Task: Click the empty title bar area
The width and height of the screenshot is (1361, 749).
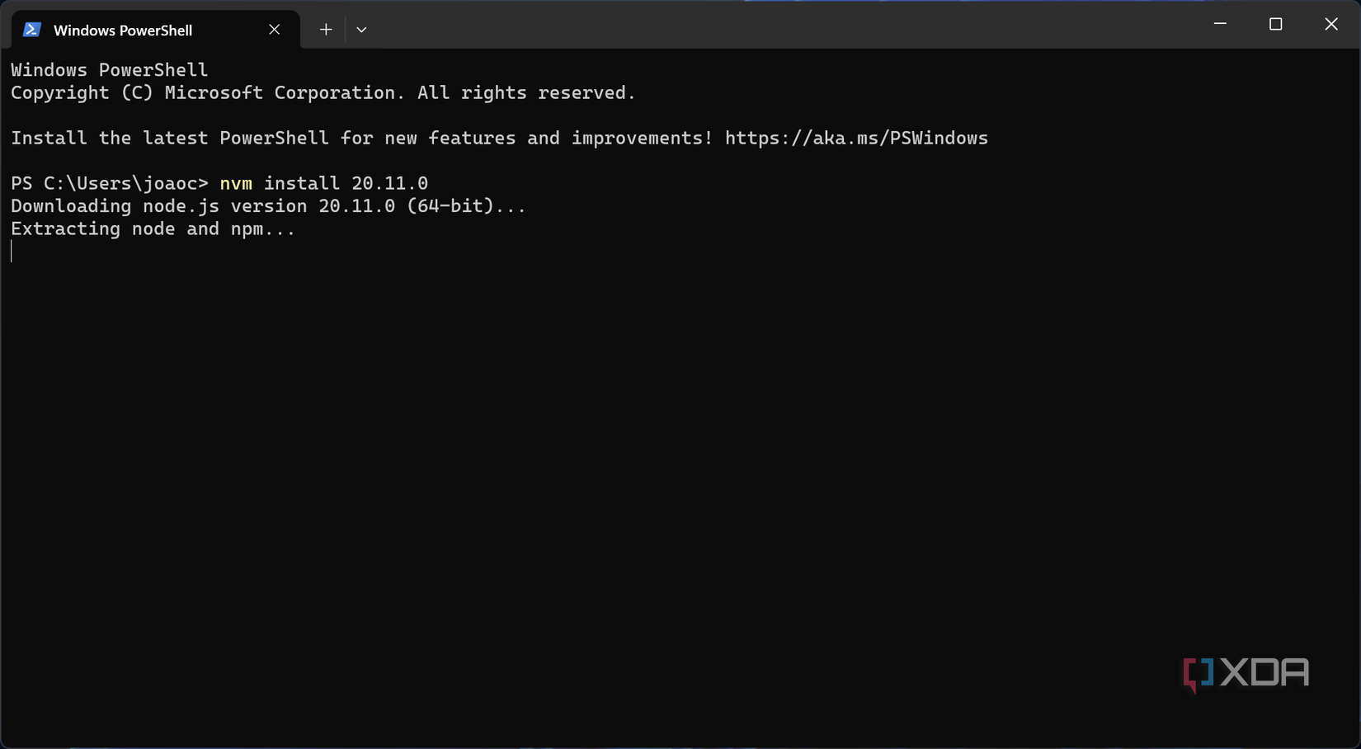Action: coord(742,25)
